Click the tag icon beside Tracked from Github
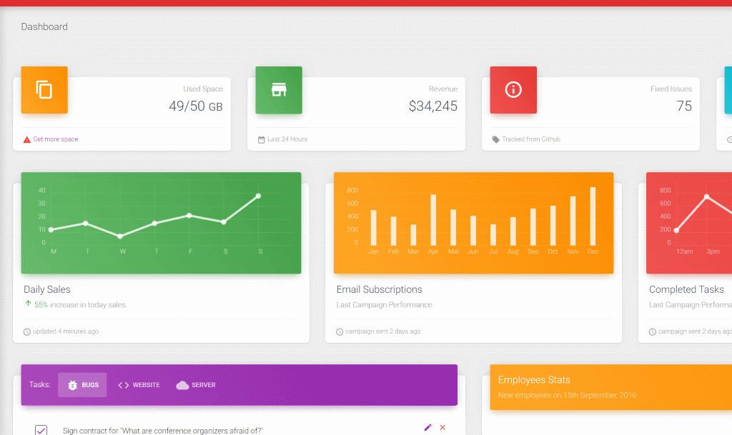 click(496, 139)
